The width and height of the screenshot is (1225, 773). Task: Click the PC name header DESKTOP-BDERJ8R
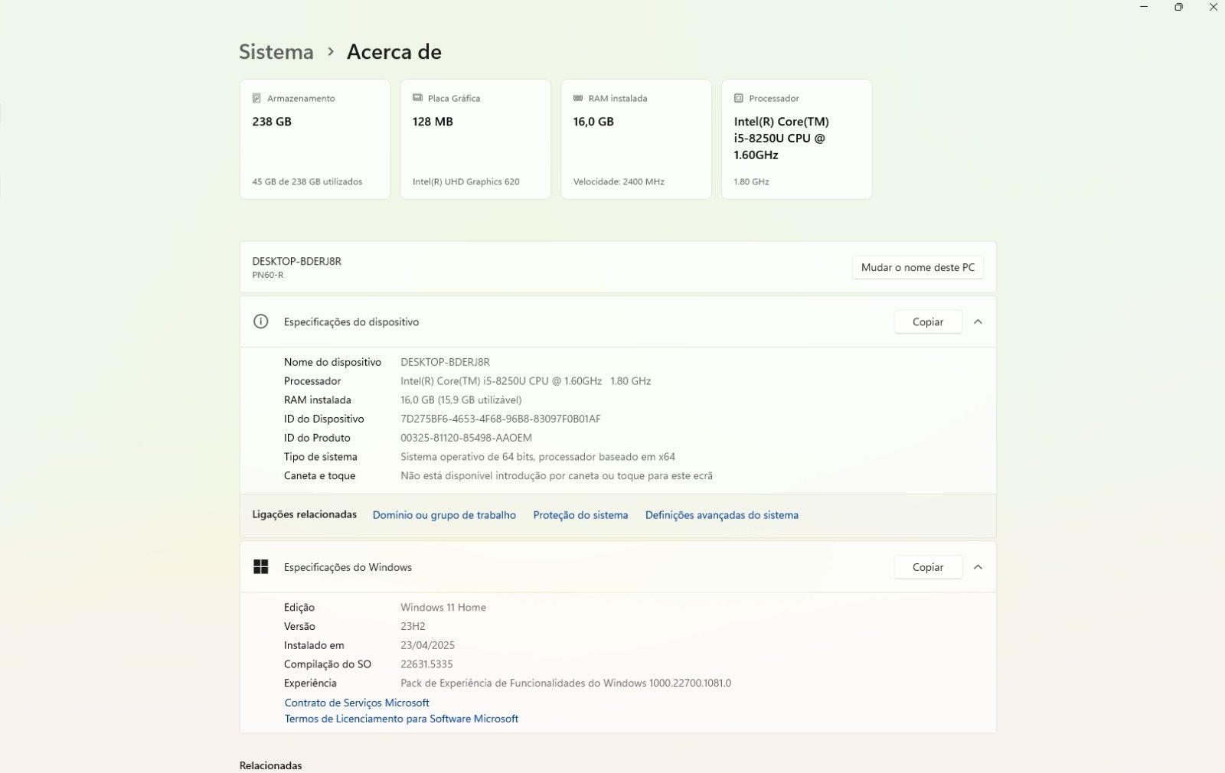296,261
